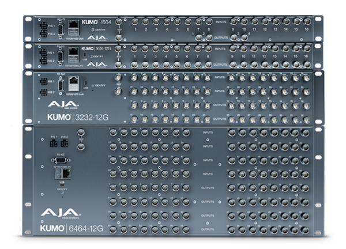Pick the P/S 1 power connector on KUMO 1604

click(44, 25)
